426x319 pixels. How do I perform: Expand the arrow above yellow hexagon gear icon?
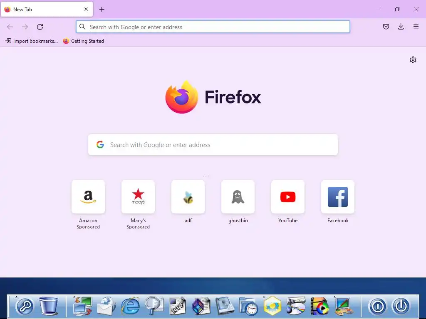pyautogui.click(x=264, y=297)
